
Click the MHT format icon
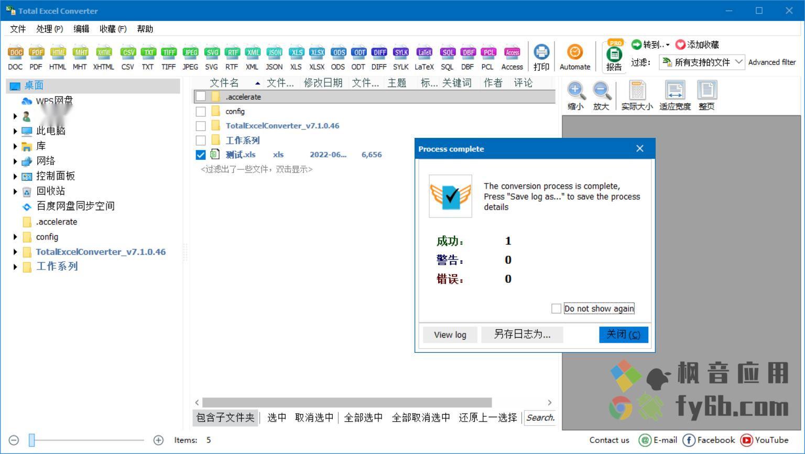tap(80, 58)
